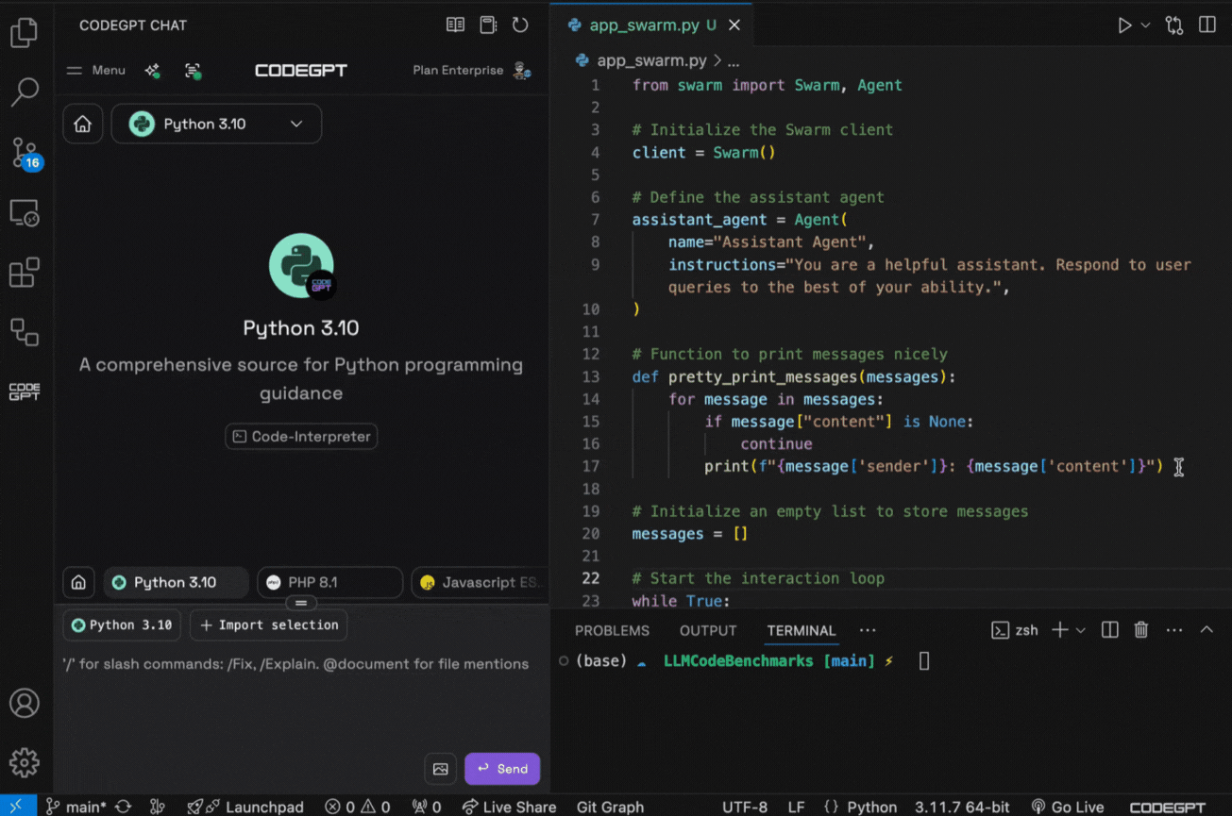Show more panel tabs ellipsis
This screenshot has width=1232, height=816.
pyautogui.click(x=868, y=630)
